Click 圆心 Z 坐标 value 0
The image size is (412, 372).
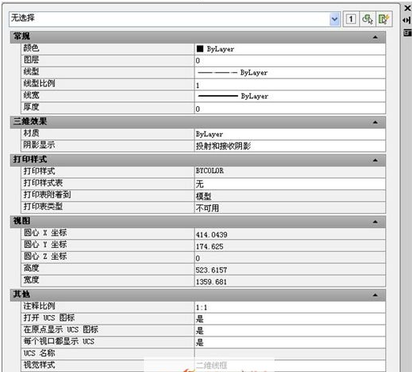(x=290, y=258)
